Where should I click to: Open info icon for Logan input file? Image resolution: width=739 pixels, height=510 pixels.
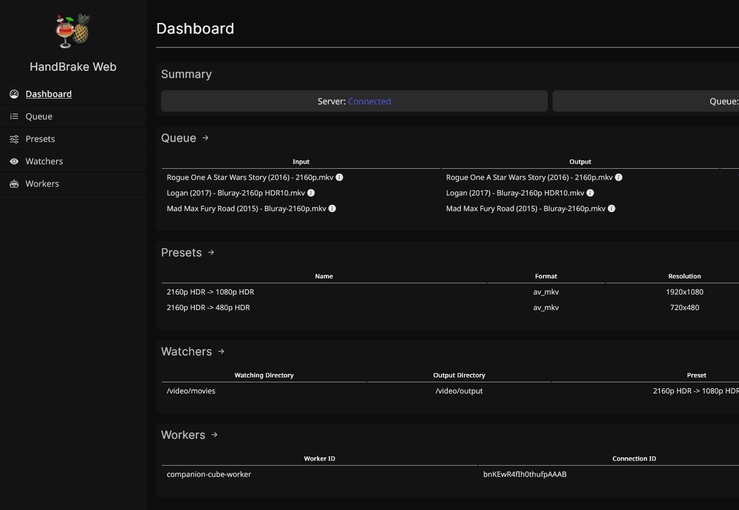pyautogui.click(x=311, y=193)
